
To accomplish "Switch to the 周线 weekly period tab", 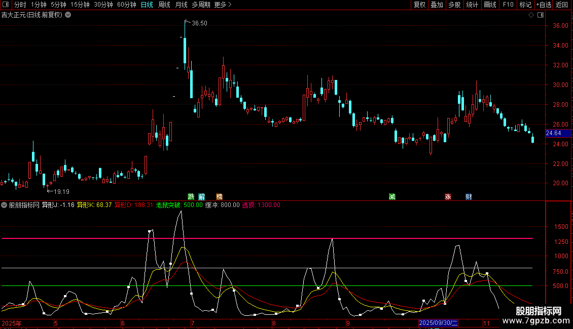I will point(164,5).
